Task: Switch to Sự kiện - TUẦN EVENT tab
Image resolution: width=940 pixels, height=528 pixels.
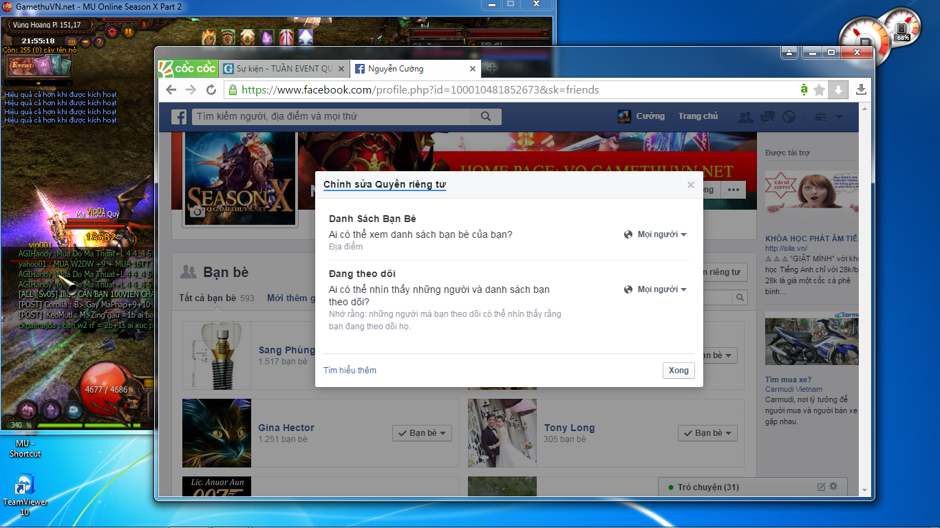Action: [x=284, y=69]
